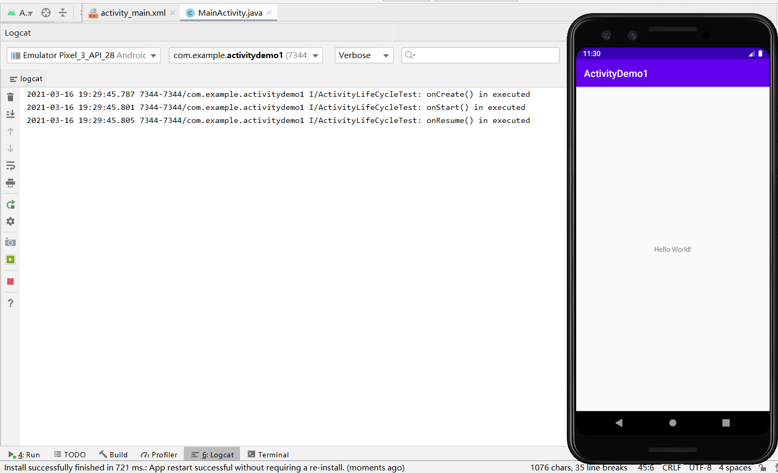This screenshot has height=473, width=778.
Task: Switch to activity_main.xml tab
Action: click(133, 13)
